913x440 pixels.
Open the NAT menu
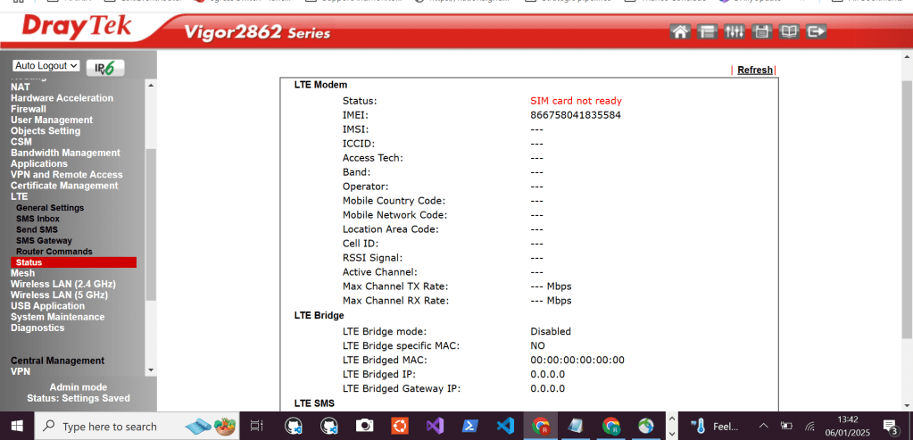pyautogui.click(x=21, y=87)
